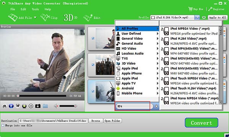Expand the HD Video category
Screen dimensions: 229x137
137,48
